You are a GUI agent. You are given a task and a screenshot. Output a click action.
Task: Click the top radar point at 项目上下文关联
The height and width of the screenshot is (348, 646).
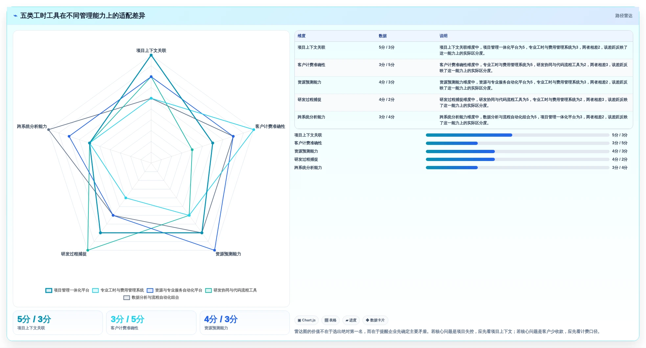[151, 55]
